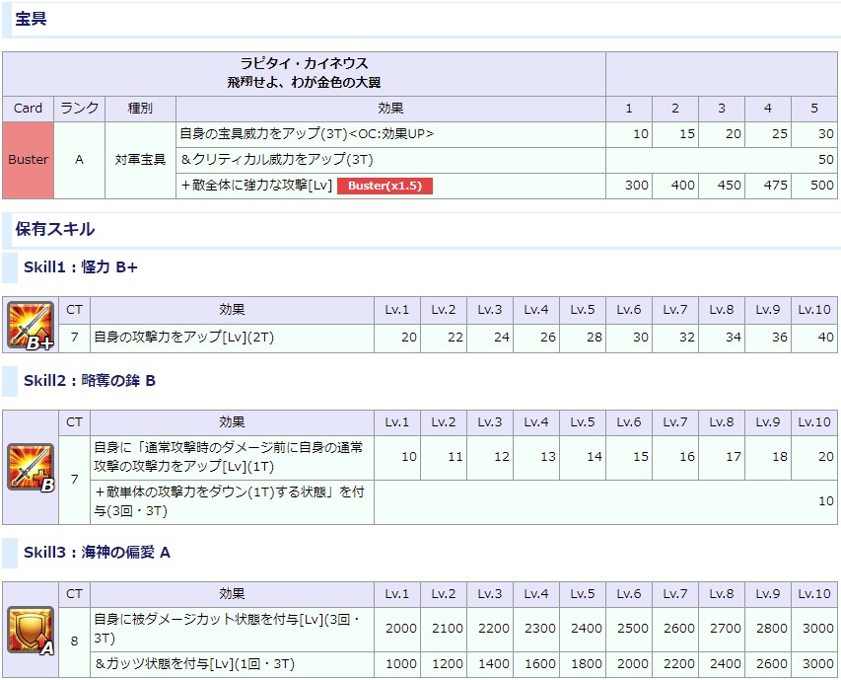Image resolution: width=841 pixels, height=680 pixels.
Task: Click &クリティカル威力をアップ(3T) effect text
Action: click(x=277, y=160)
